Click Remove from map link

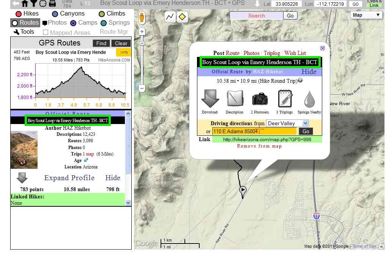[x=259, y=146]
